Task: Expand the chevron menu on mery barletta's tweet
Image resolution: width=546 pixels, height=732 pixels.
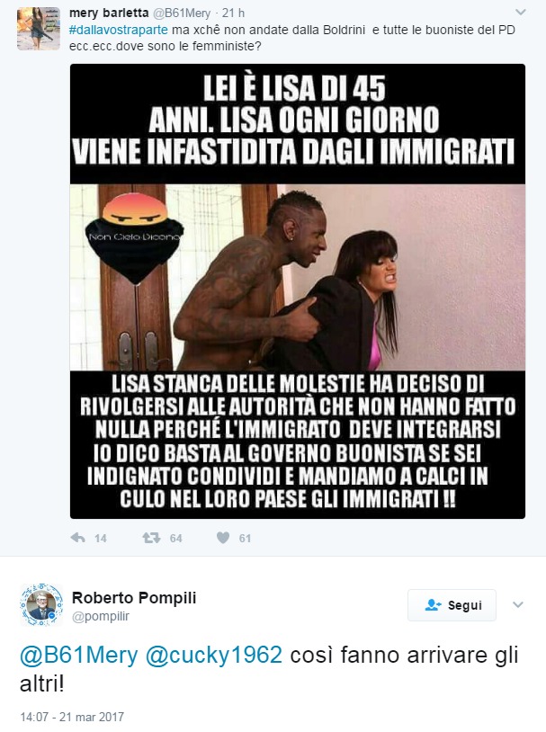Action: click(x=520, y=12)
